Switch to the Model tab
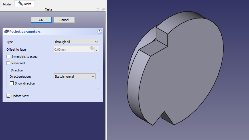 tap(7, 4)
